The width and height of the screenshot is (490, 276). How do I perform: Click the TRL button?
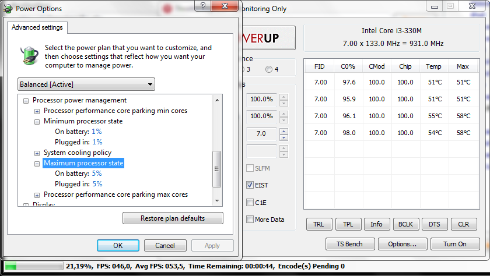coord(319,224)
